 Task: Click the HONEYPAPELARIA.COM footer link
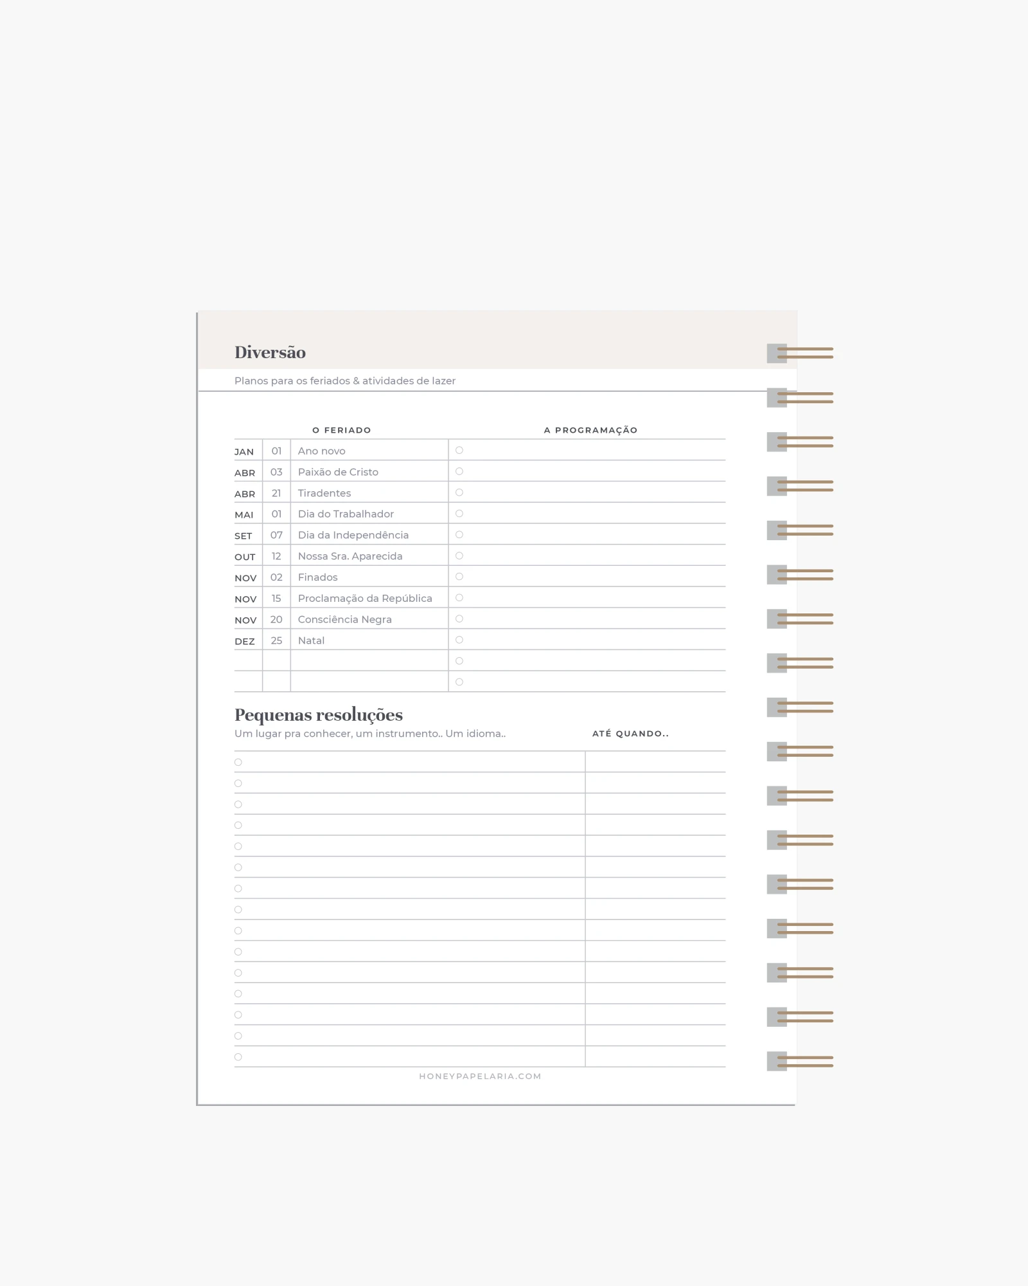pyautogui.click(x=480, y=1076)
